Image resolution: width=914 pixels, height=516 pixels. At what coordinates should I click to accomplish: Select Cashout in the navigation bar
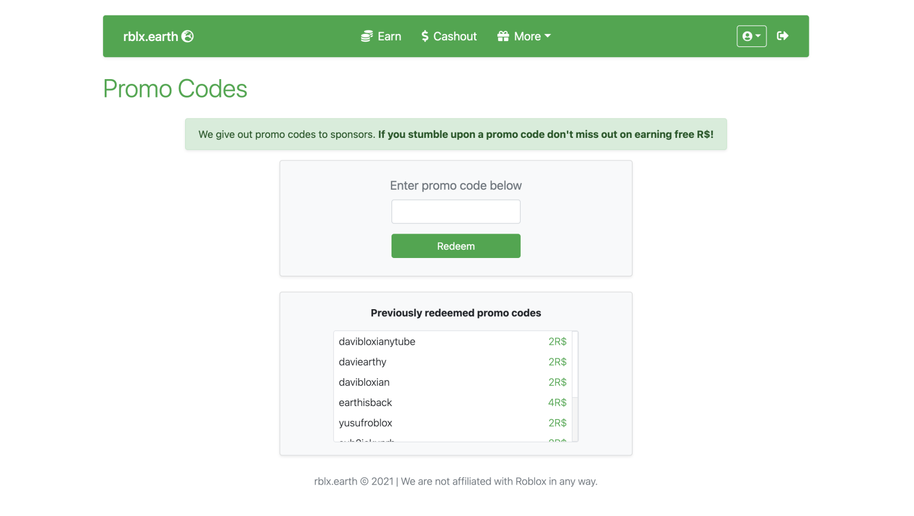[456, 36]
